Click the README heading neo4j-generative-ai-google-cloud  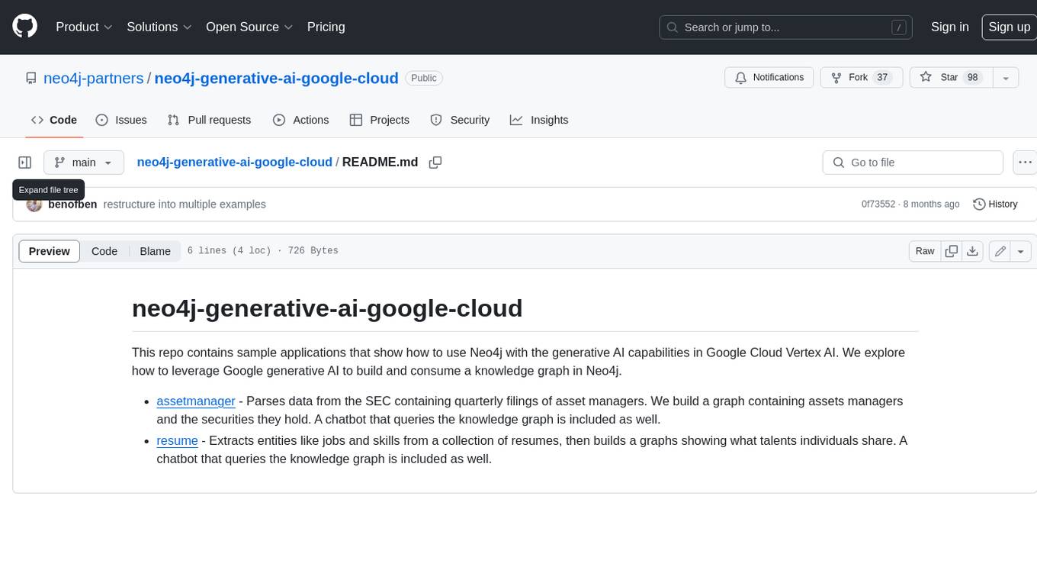coord(327,308)
